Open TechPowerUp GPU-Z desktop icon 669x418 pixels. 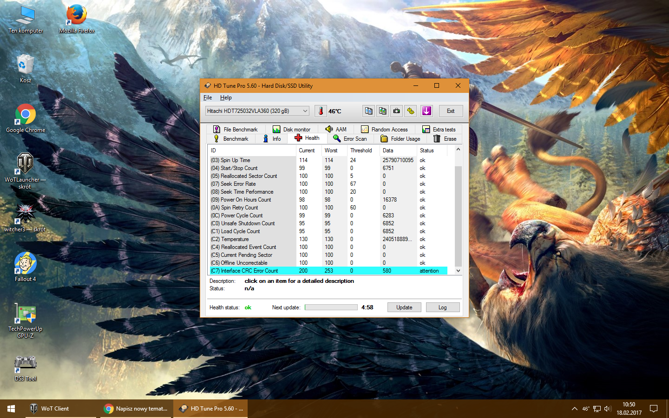pos(26,320)
